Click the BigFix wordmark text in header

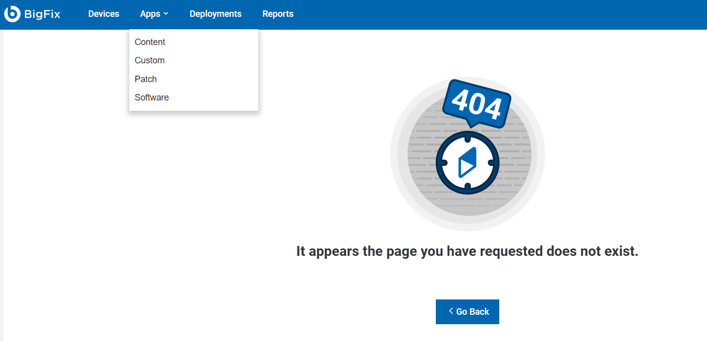click(42, 14)
